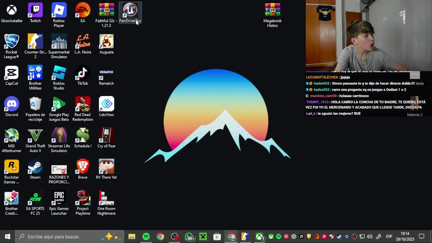
Task: Open the XboxInstaller desktop icon
Action: point(11,13)
